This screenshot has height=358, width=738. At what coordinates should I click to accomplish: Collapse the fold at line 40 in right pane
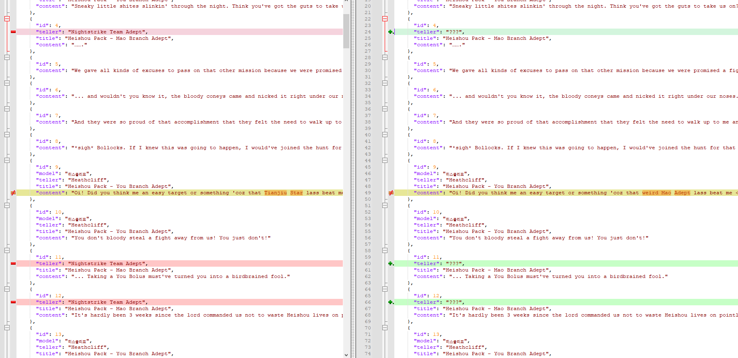(385, 135)
